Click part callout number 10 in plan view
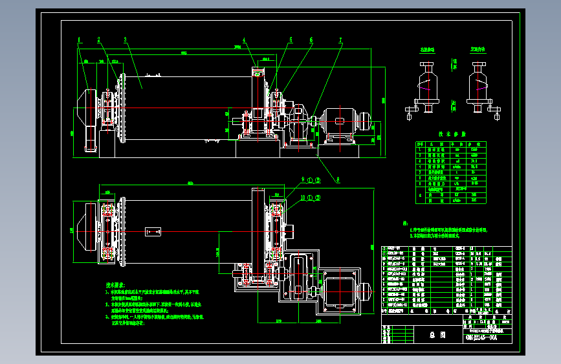The width and height of the screenshot is (561, 364). [x=303, y=198]
